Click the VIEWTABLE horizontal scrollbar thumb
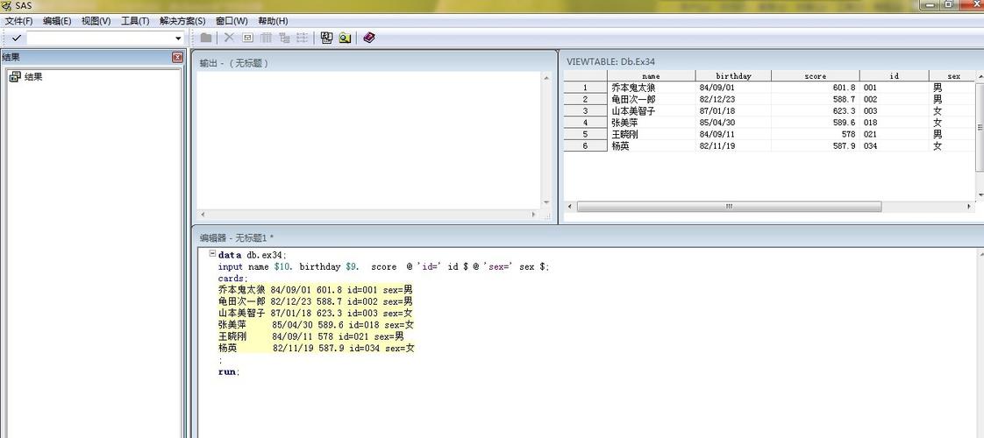The image size is (984, 438). pyautogui.click(x=729, y=207)
